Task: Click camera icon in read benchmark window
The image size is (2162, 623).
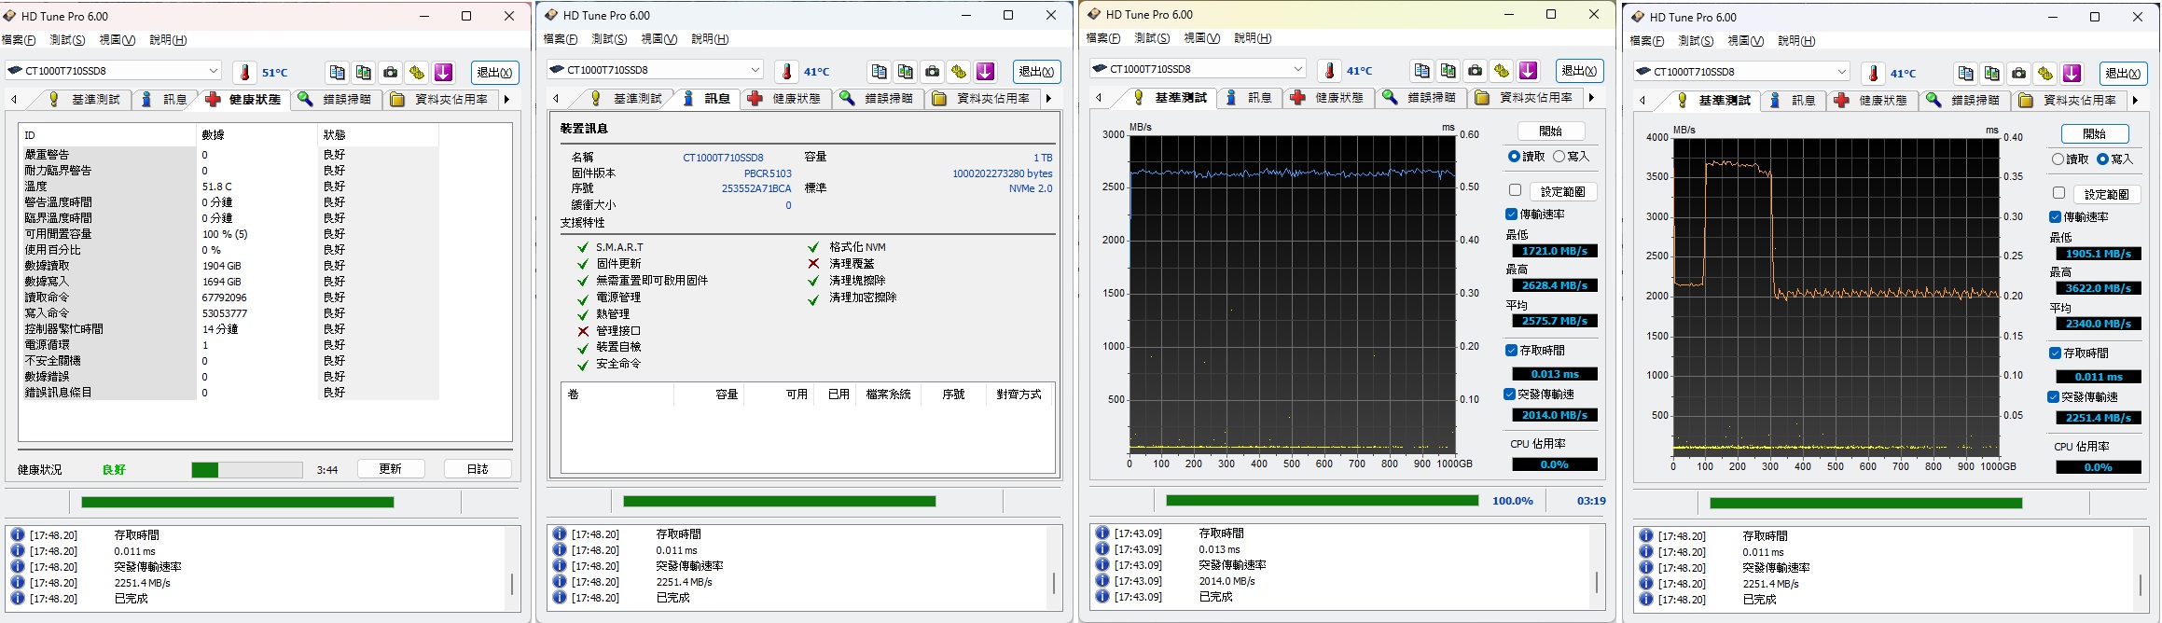Action: click(x=1475, y=71)
